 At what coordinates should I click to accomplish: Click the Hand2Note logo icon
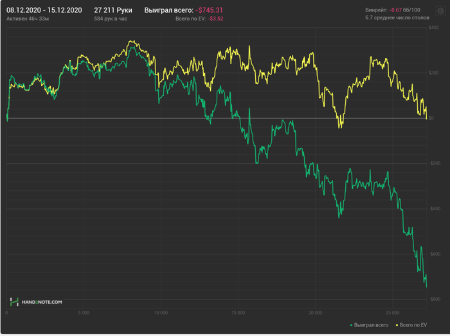click(x=14, y=301)
